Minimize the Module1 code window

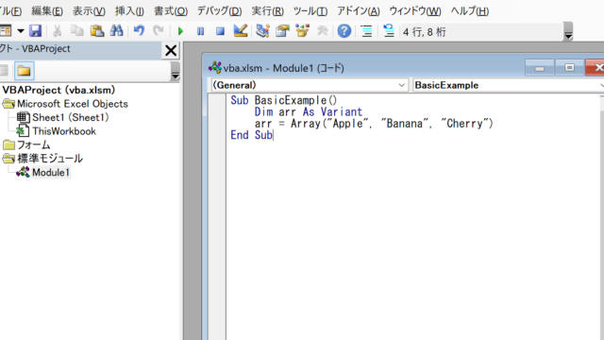pyautogui.click(x=539, y=68)
